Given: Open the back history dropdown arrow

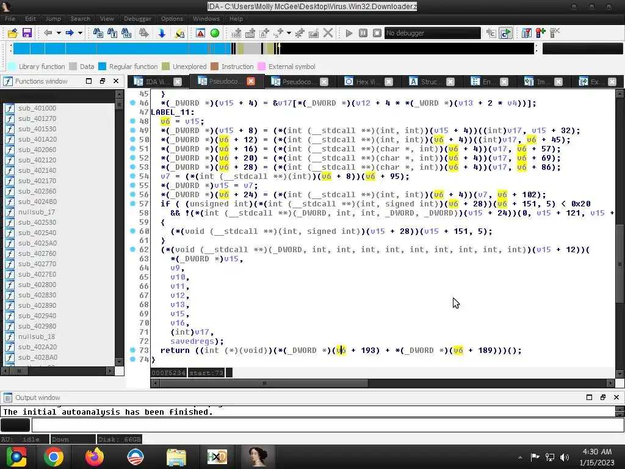Looking at the screenshot, I should [59, 33].
